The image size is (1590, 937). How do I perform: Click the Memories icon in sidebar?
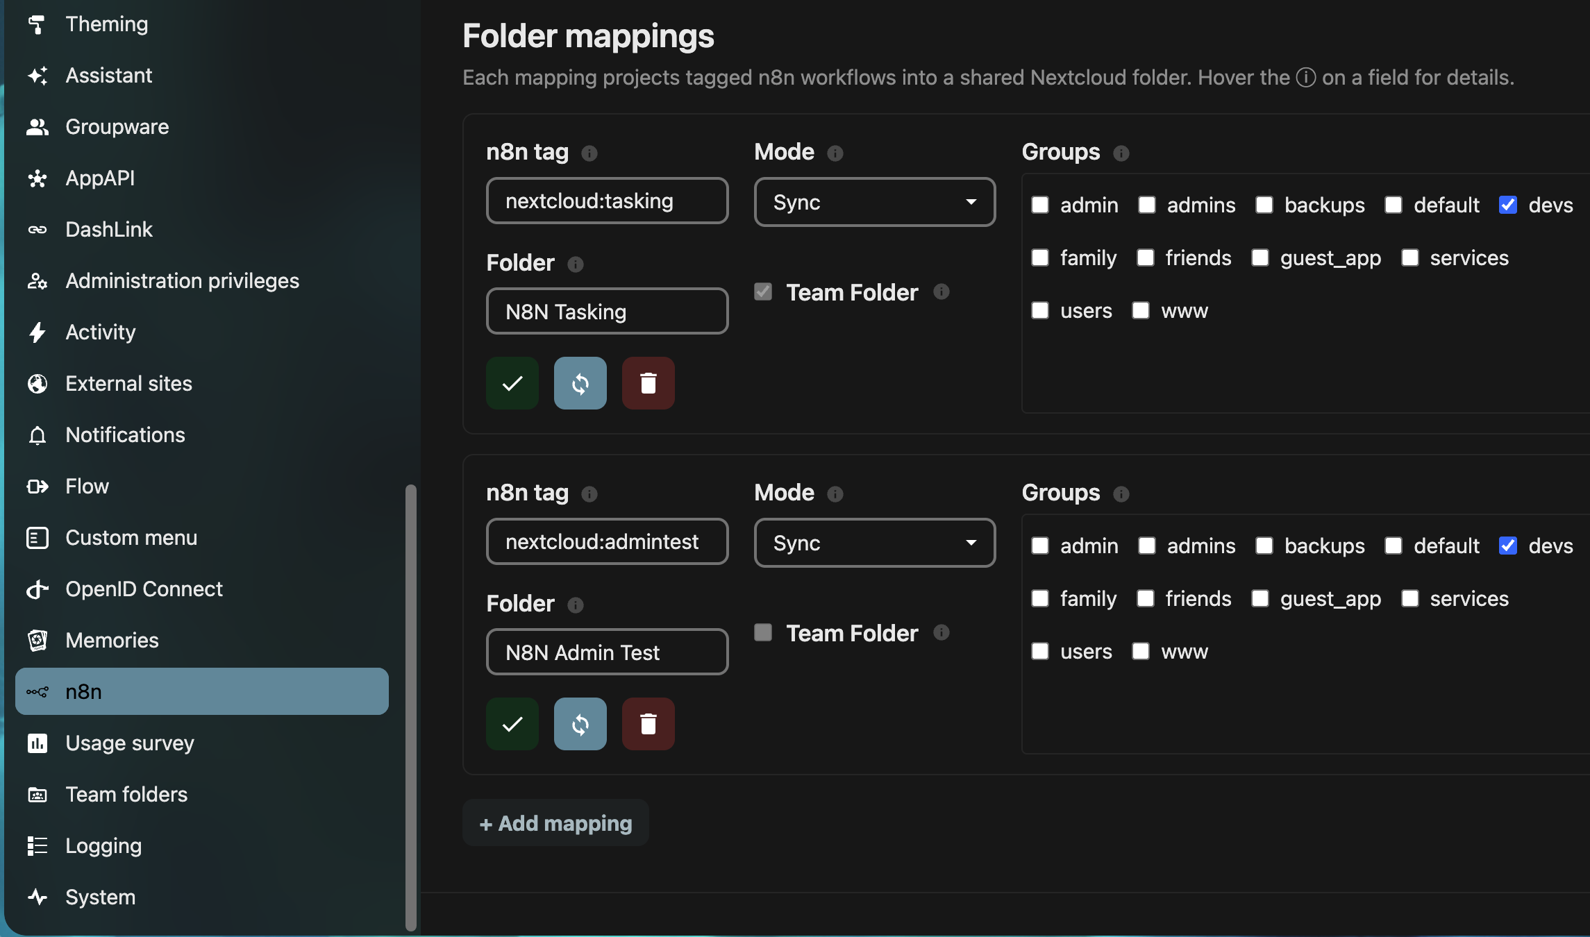click(37, 641)
